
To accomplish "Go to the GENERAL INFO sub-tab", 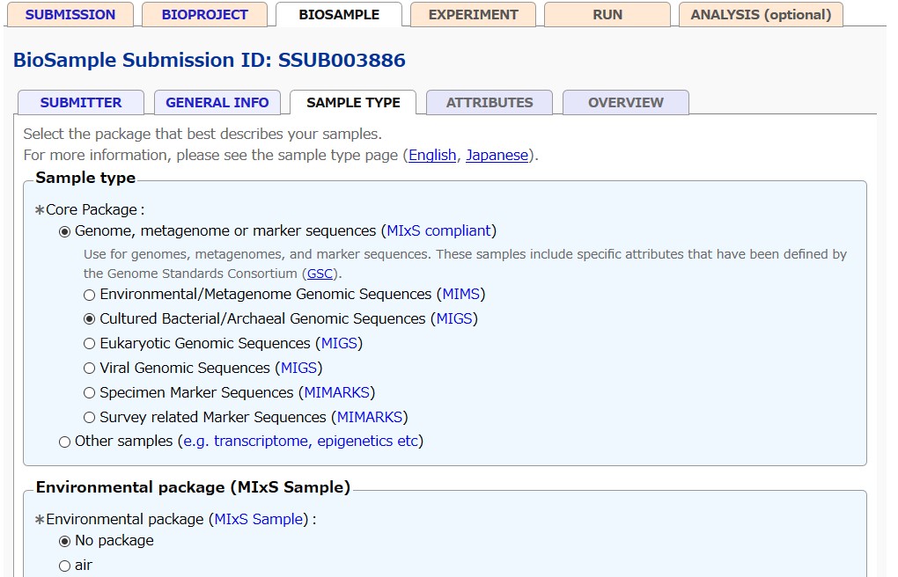I will (217, 103).
